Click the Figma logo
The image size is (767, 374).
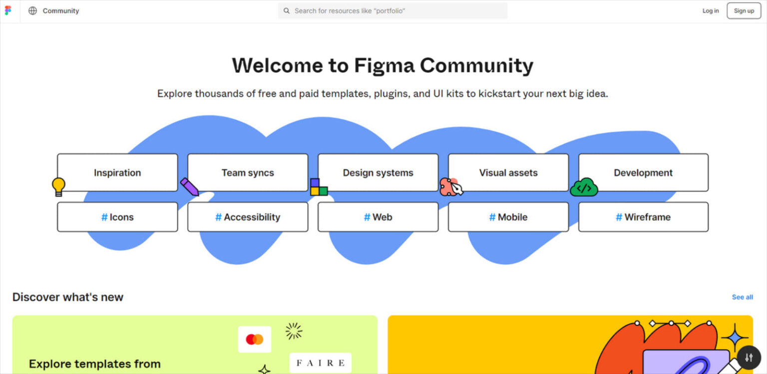(x=7, y=10)
